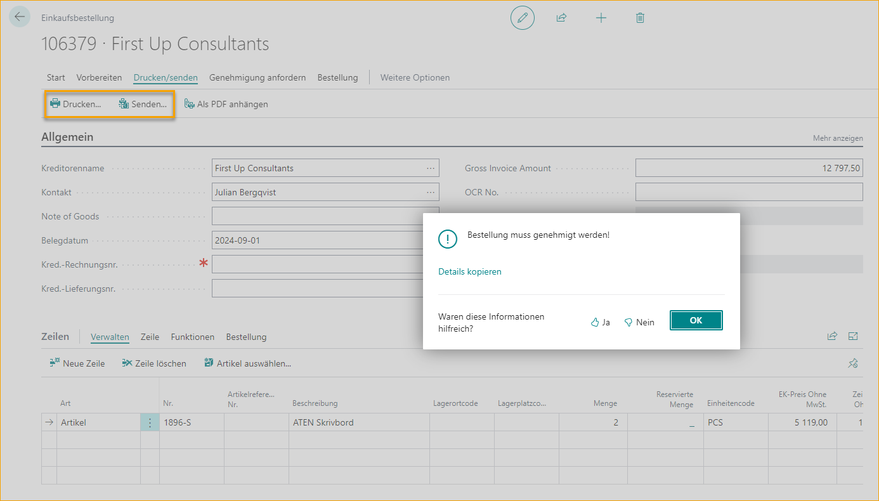Click the plus icon to create new
Viewport: 879px width, 501px height.
[x=601, y=18]
